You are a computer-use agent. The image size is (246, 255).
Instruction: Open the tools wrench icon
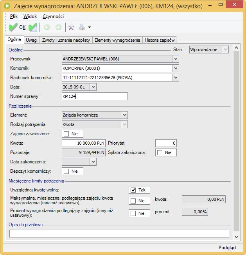point(72,27)
